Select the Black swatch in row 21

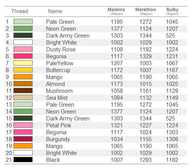[23, 160]
